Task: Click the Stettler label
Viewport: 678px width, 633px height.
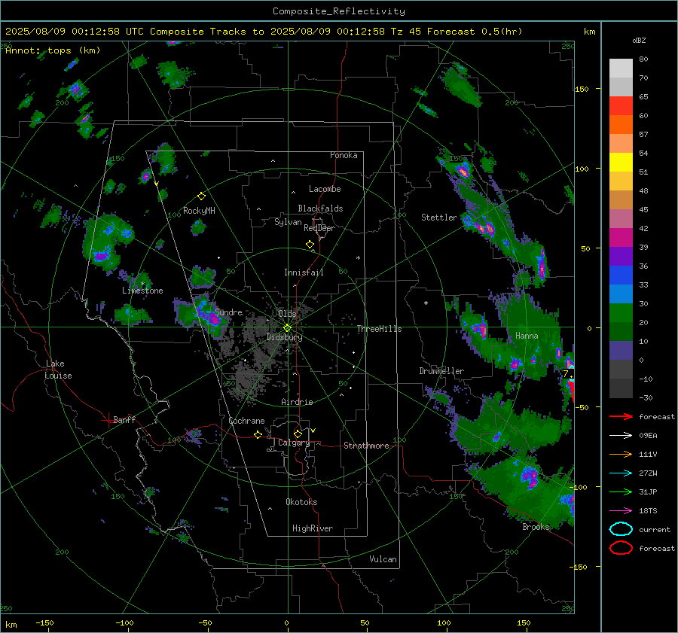Action: pyautogui.click(x=439, y=218)
